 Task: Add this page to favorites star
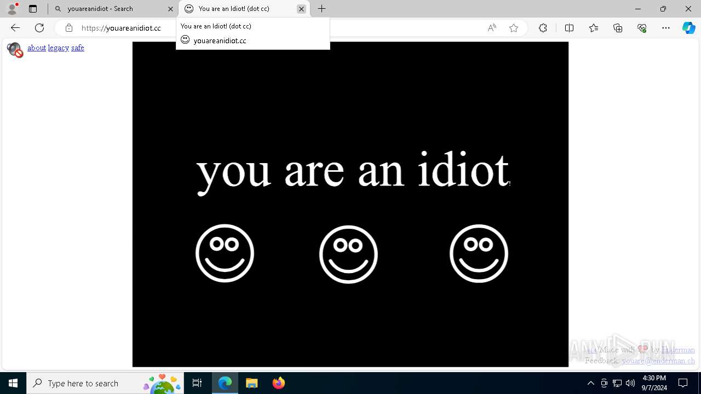[x=514, y=28]
